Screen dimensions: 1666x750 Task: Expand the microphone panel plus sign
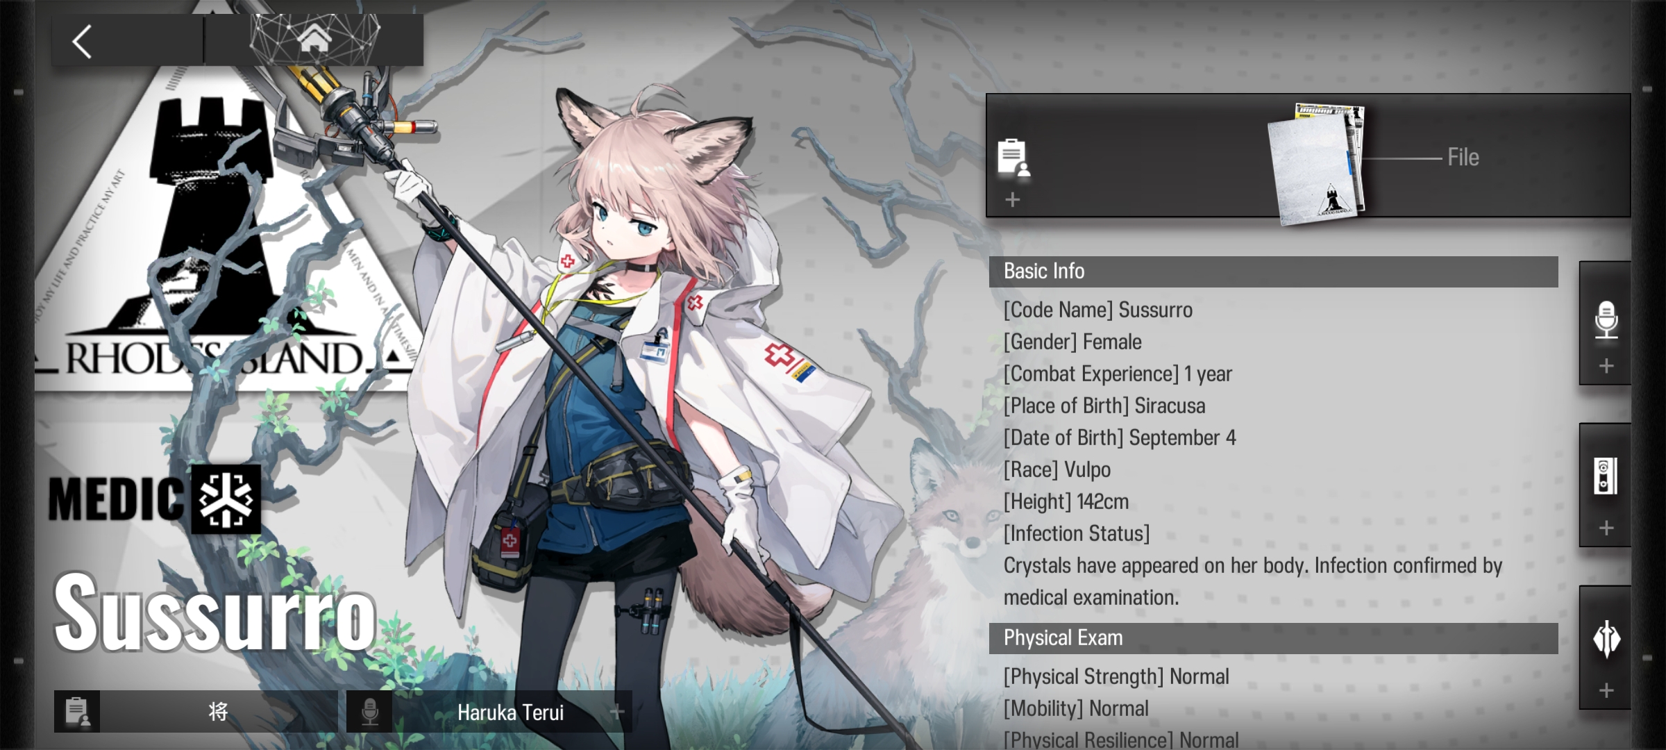(1606, 366)
